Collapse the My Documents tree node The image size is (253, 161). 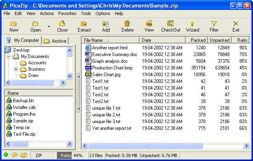pos(8,56)
